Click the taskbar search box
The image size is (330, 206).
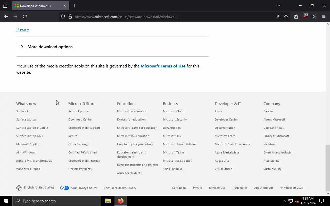coord(57,201)
